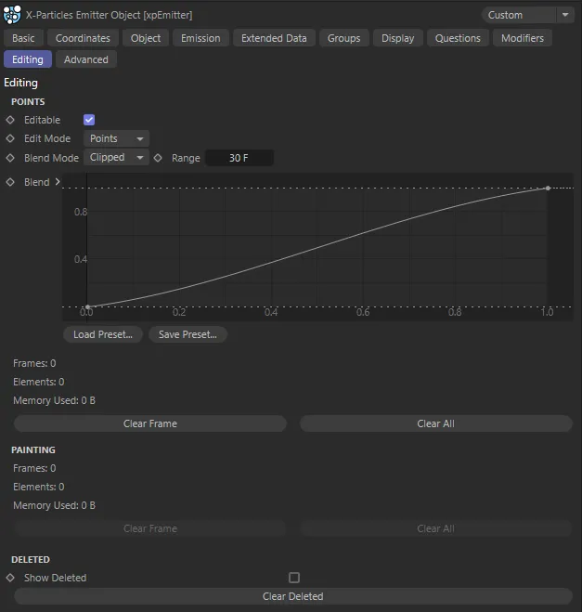Open the Blend Mode Clipped dropdown

[x=116, y=158]
